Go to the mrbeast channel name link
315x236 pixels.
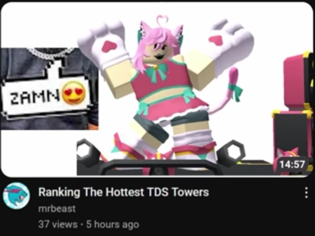[57, 209]
